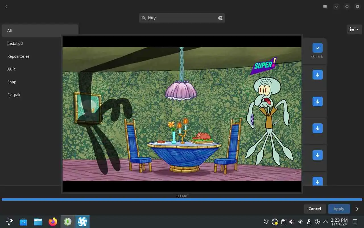Open the clipboard tray icon
The image size is (364, 228).
pyautogui.click(x=283, y=222)
